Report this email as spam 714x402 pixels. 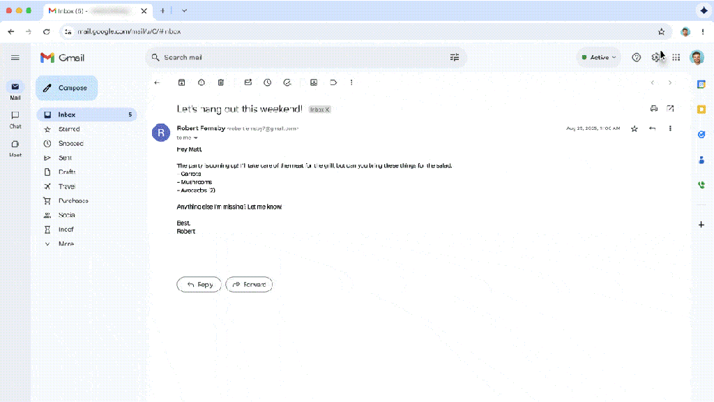200,82
